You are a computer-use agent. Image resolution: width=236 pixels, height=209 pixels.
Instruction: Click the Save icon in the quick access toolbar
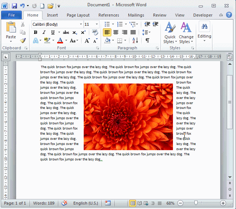click(14, 6)
